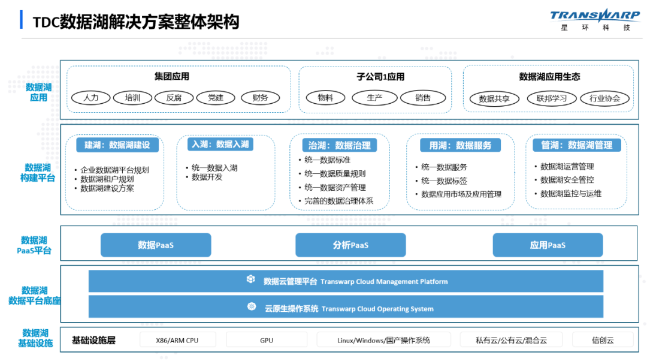The height and width of the screenshot is (361, 647).
Task: Click the 统一数据服务 bullet
Action: (444, 167)
